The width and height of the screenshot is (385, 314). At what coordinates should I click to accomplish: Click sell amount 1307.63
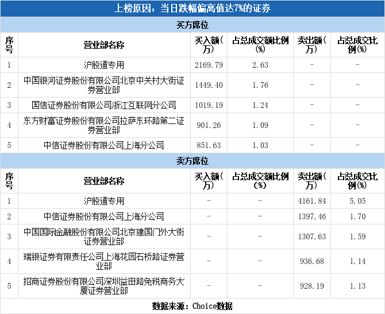coord(312,237)
